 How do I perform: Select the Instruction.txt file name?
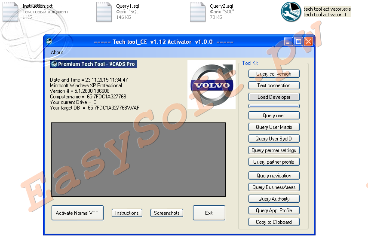coord(37,6)
